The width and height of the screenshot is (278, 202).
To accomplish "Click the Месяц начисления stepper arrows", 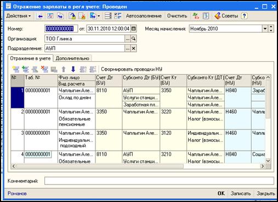I will pos(271,29).
